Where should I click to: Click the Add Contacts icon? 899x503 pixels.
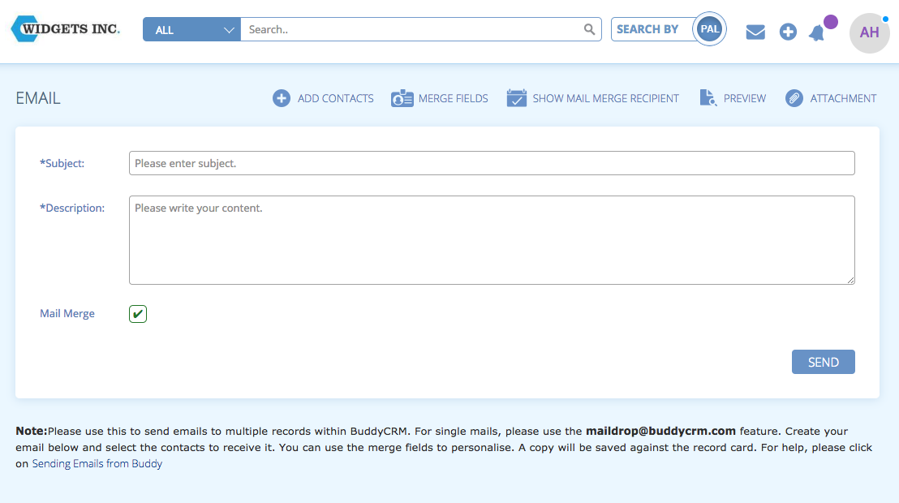pyautogui.click(x=282, y=97)
